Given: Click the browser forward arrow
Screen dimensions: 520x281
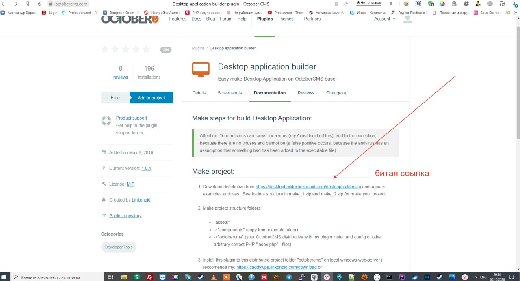Looking at the screenshot, I should [x=15, y=4].
